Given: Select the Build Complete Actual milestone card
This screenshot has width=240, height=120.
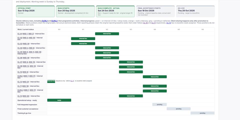Looking at the screenshot, I should (115, 12).
